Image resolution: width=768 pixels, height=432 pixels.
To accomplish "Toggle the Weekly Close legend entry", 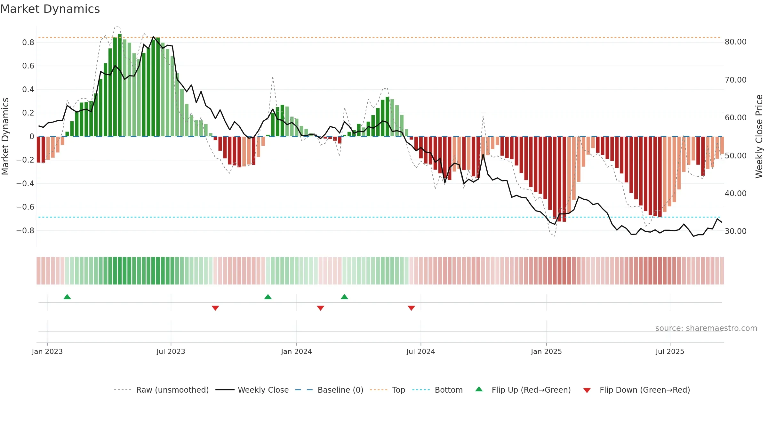I will tap(252, 390).
